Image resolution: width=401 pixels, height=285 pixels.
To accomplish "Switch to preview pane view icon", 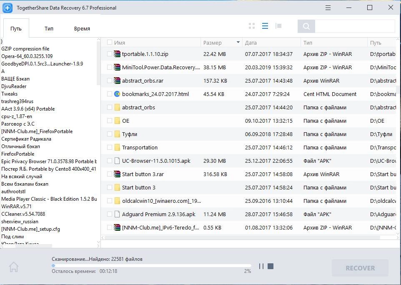I will tap(278, 26).
